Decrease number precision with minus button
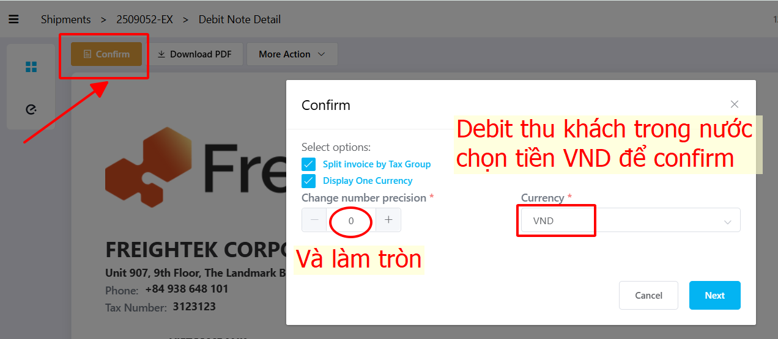Image resolution: width=778 pixels, height=339 pixels. point(314,220)
